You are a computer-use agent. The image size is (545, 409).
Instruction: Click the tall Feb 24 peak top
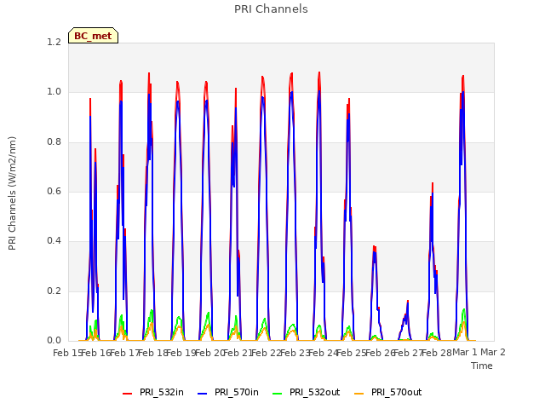[x=319, y=73]
